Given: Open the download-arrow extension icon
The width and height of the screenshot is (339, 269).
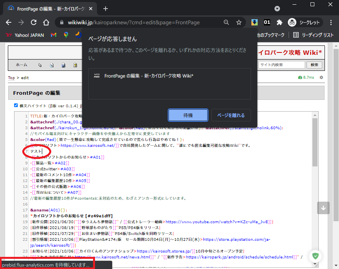Looking at the screenshot, I should point(254,22).
